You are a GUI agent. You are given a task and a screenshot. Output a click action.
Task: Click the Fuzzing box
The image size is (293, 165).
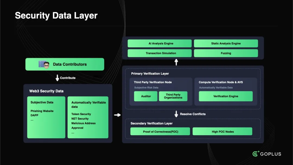click(226, 53)
